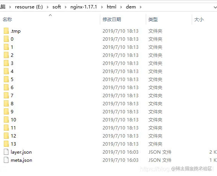
Task: Expand chevron after nginx-1.17.1 in path
Action: coord(102,7)
